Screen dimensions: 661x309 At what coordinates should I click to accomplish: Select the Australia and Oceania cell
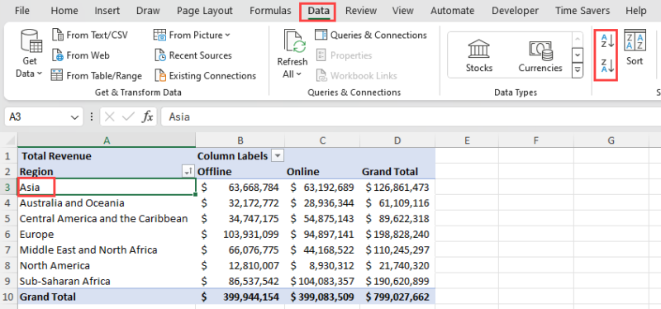point(107,203)
